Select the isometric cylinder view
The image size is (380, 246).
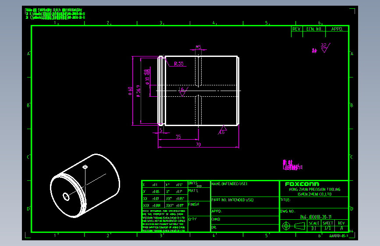85,186
